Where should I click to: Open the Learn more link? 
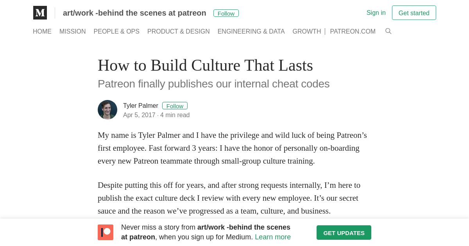tap(273, 237)
